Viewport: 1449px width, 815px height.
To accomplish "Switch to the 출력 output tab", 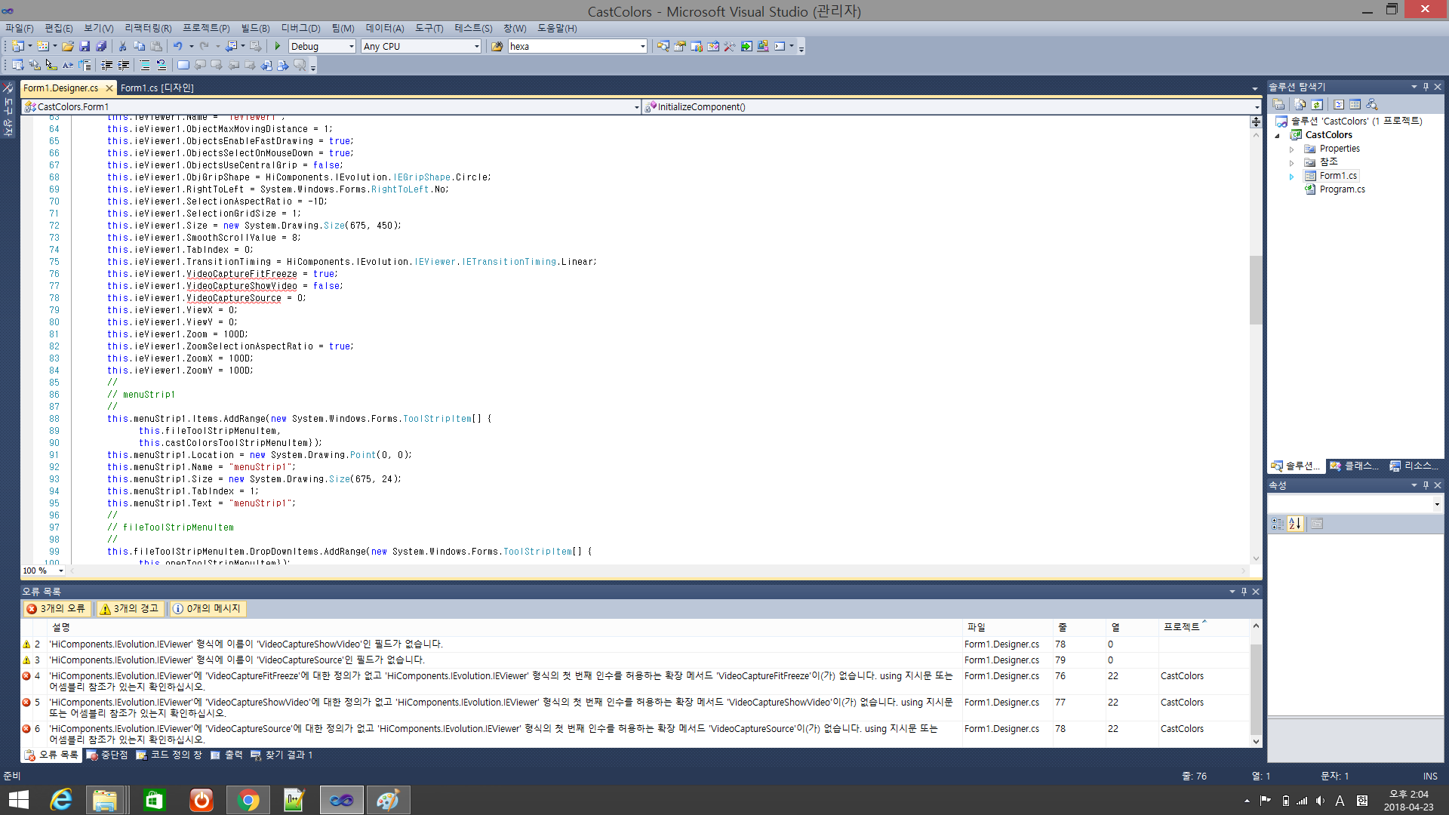I will click(226, 755).
